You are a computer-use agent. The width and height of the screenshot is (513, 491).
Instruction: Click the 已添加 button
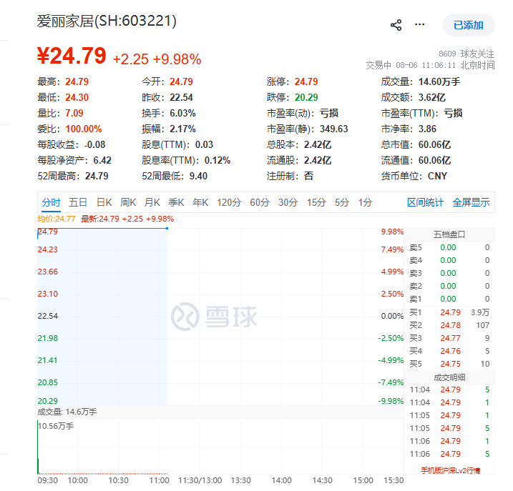[468, 25]
